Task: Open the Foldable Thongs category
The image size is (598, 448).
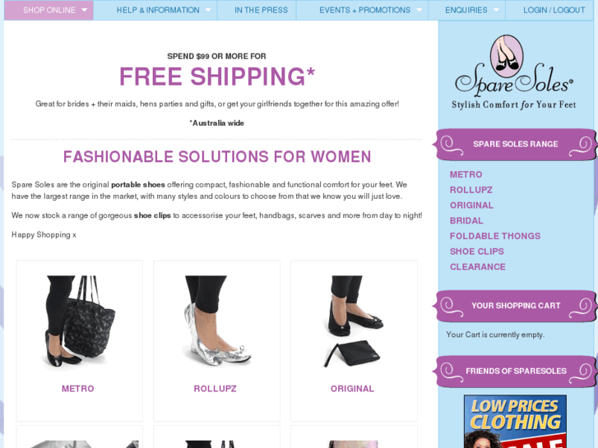Action: (x=495, y=236)
